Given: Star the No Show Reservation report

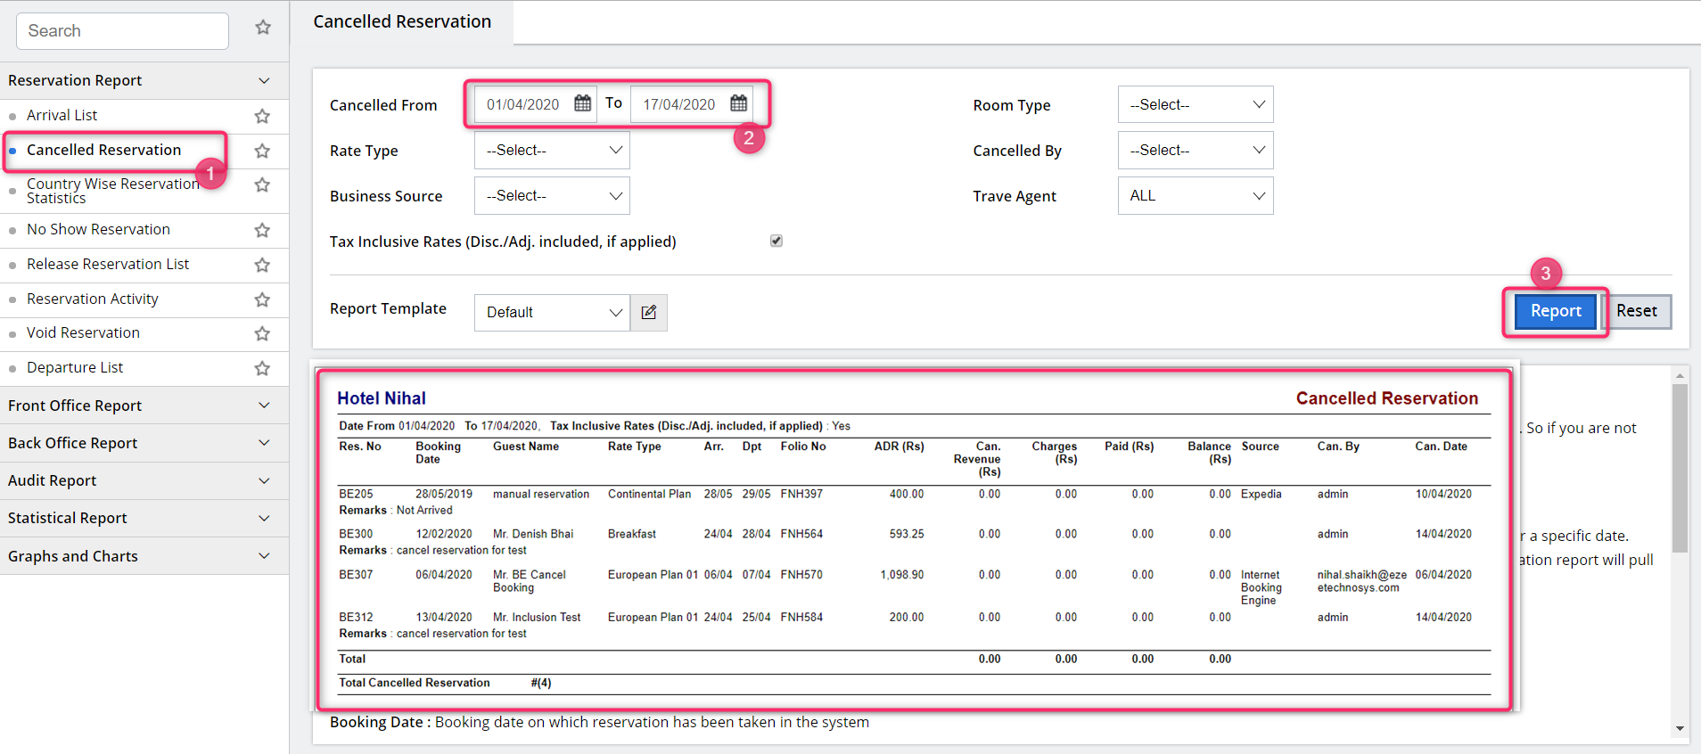Looking at the screenshot, I should pyautogui.click(x=262, y=230).
